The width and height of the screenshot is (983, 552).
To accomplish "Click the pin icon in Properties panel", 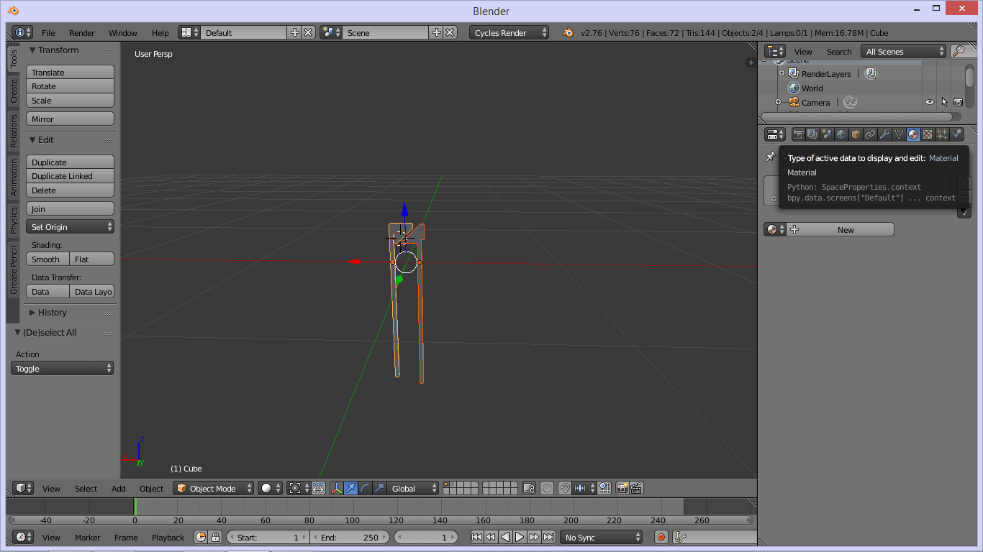I will pyautogui.click(x=770, y=157).
